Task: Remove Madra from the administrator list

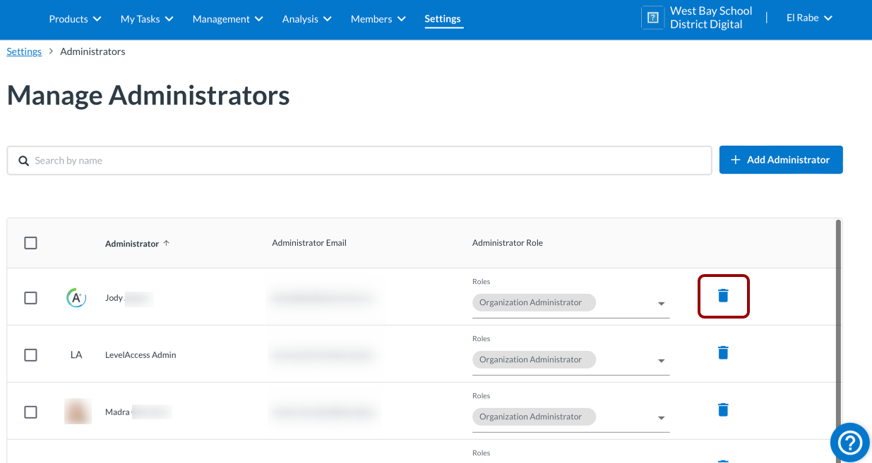Action: click(723, 409)
